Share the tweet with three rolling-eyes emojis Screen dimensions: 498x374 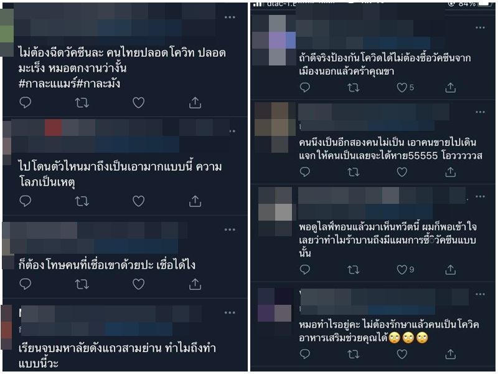pyautogui.click(x=450, y=353)
